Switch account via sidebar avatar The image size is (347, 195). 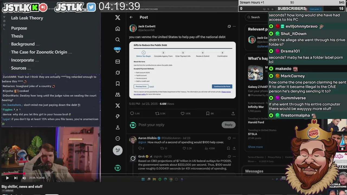pyautogui.click(x=118, y=168)
